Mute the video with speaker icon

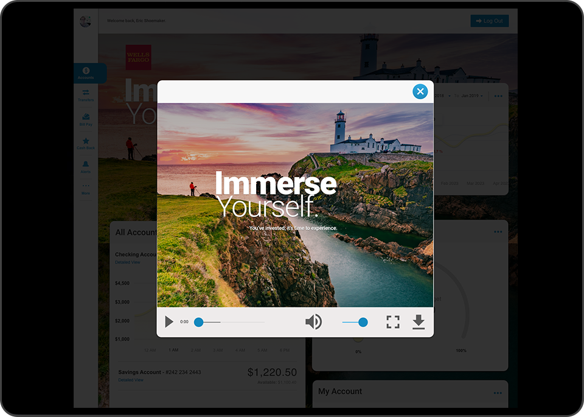pyautogui.click(x=314, y=321)
